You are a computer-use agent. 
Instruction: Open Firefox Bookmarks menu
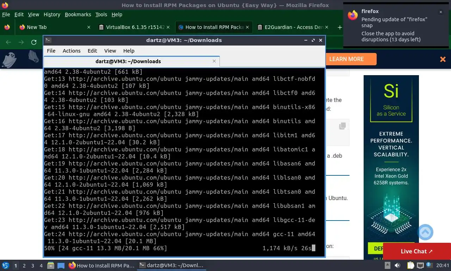point(78,14)
